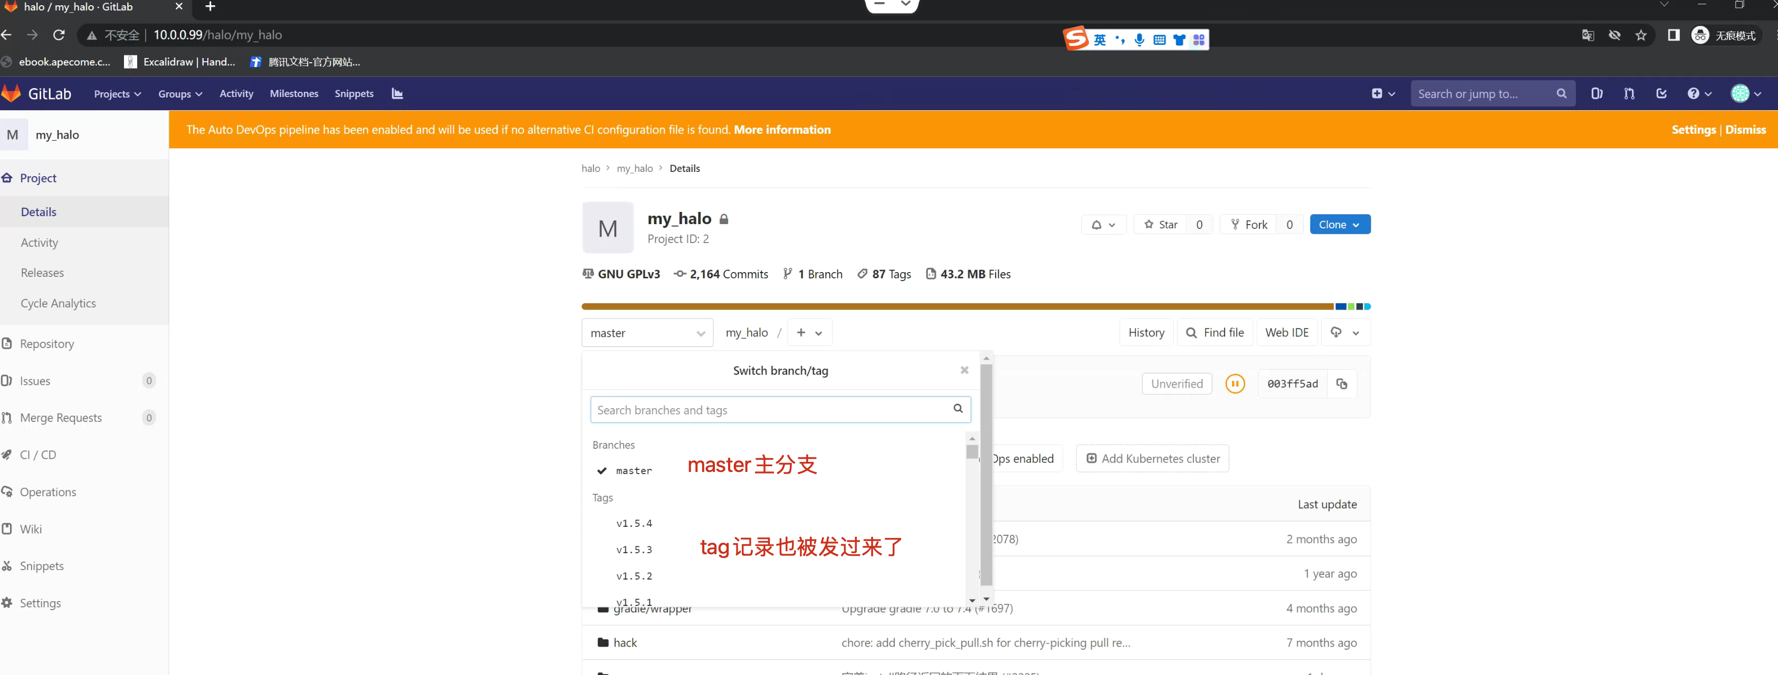The image size is (1778, 675).
Task: Open Merge Requests icon in top navbar
Action: (x=1629, y=94)
